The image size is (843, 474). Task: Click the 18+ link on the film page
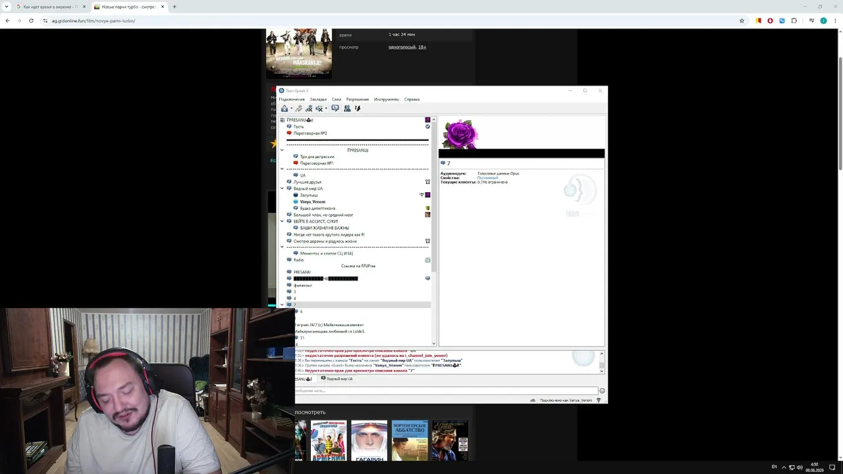point(422,47)
